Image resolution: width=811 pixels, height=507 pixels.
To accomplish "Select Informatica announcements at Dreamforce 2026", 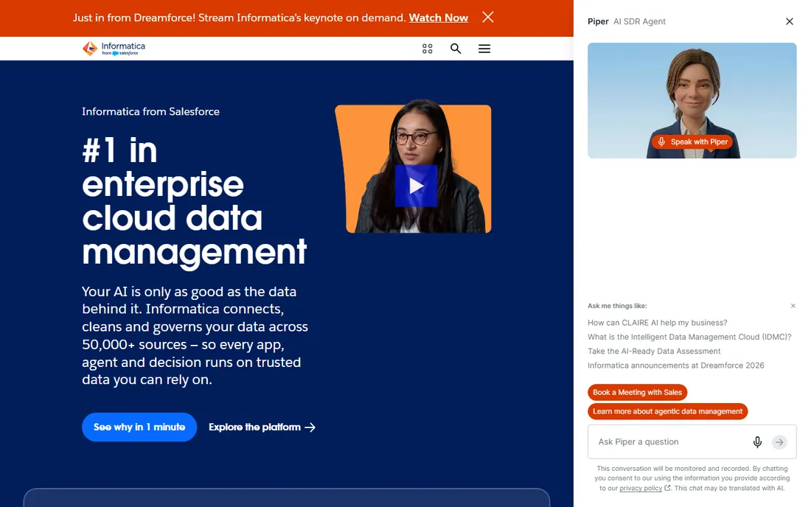I will [675, 366].
